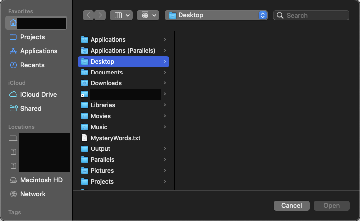Select Macintosh HD under Locations
Viewport: 360px width, 221px height.
pyautogui.click(x=41, y=180)
